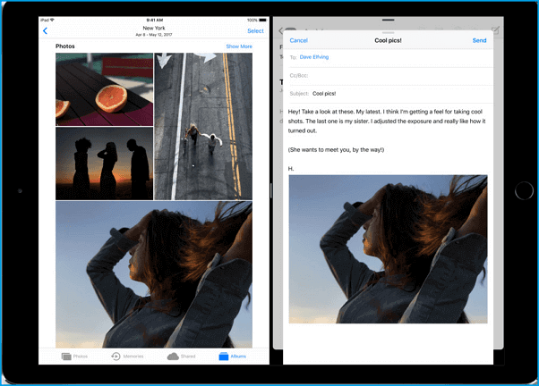
Task: Switch to the Photos tab
Action: coord(74,357)
